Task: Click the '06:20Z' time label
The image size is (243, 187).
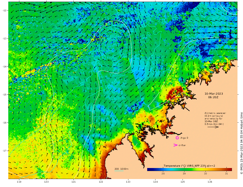Action: coord(213,97)
